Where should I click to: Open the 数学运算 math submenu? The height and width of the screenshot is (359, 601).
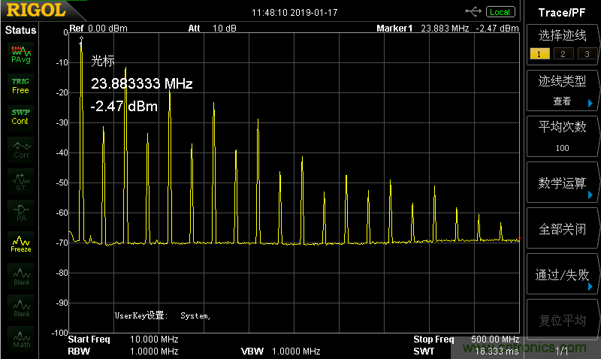(562, 183)
